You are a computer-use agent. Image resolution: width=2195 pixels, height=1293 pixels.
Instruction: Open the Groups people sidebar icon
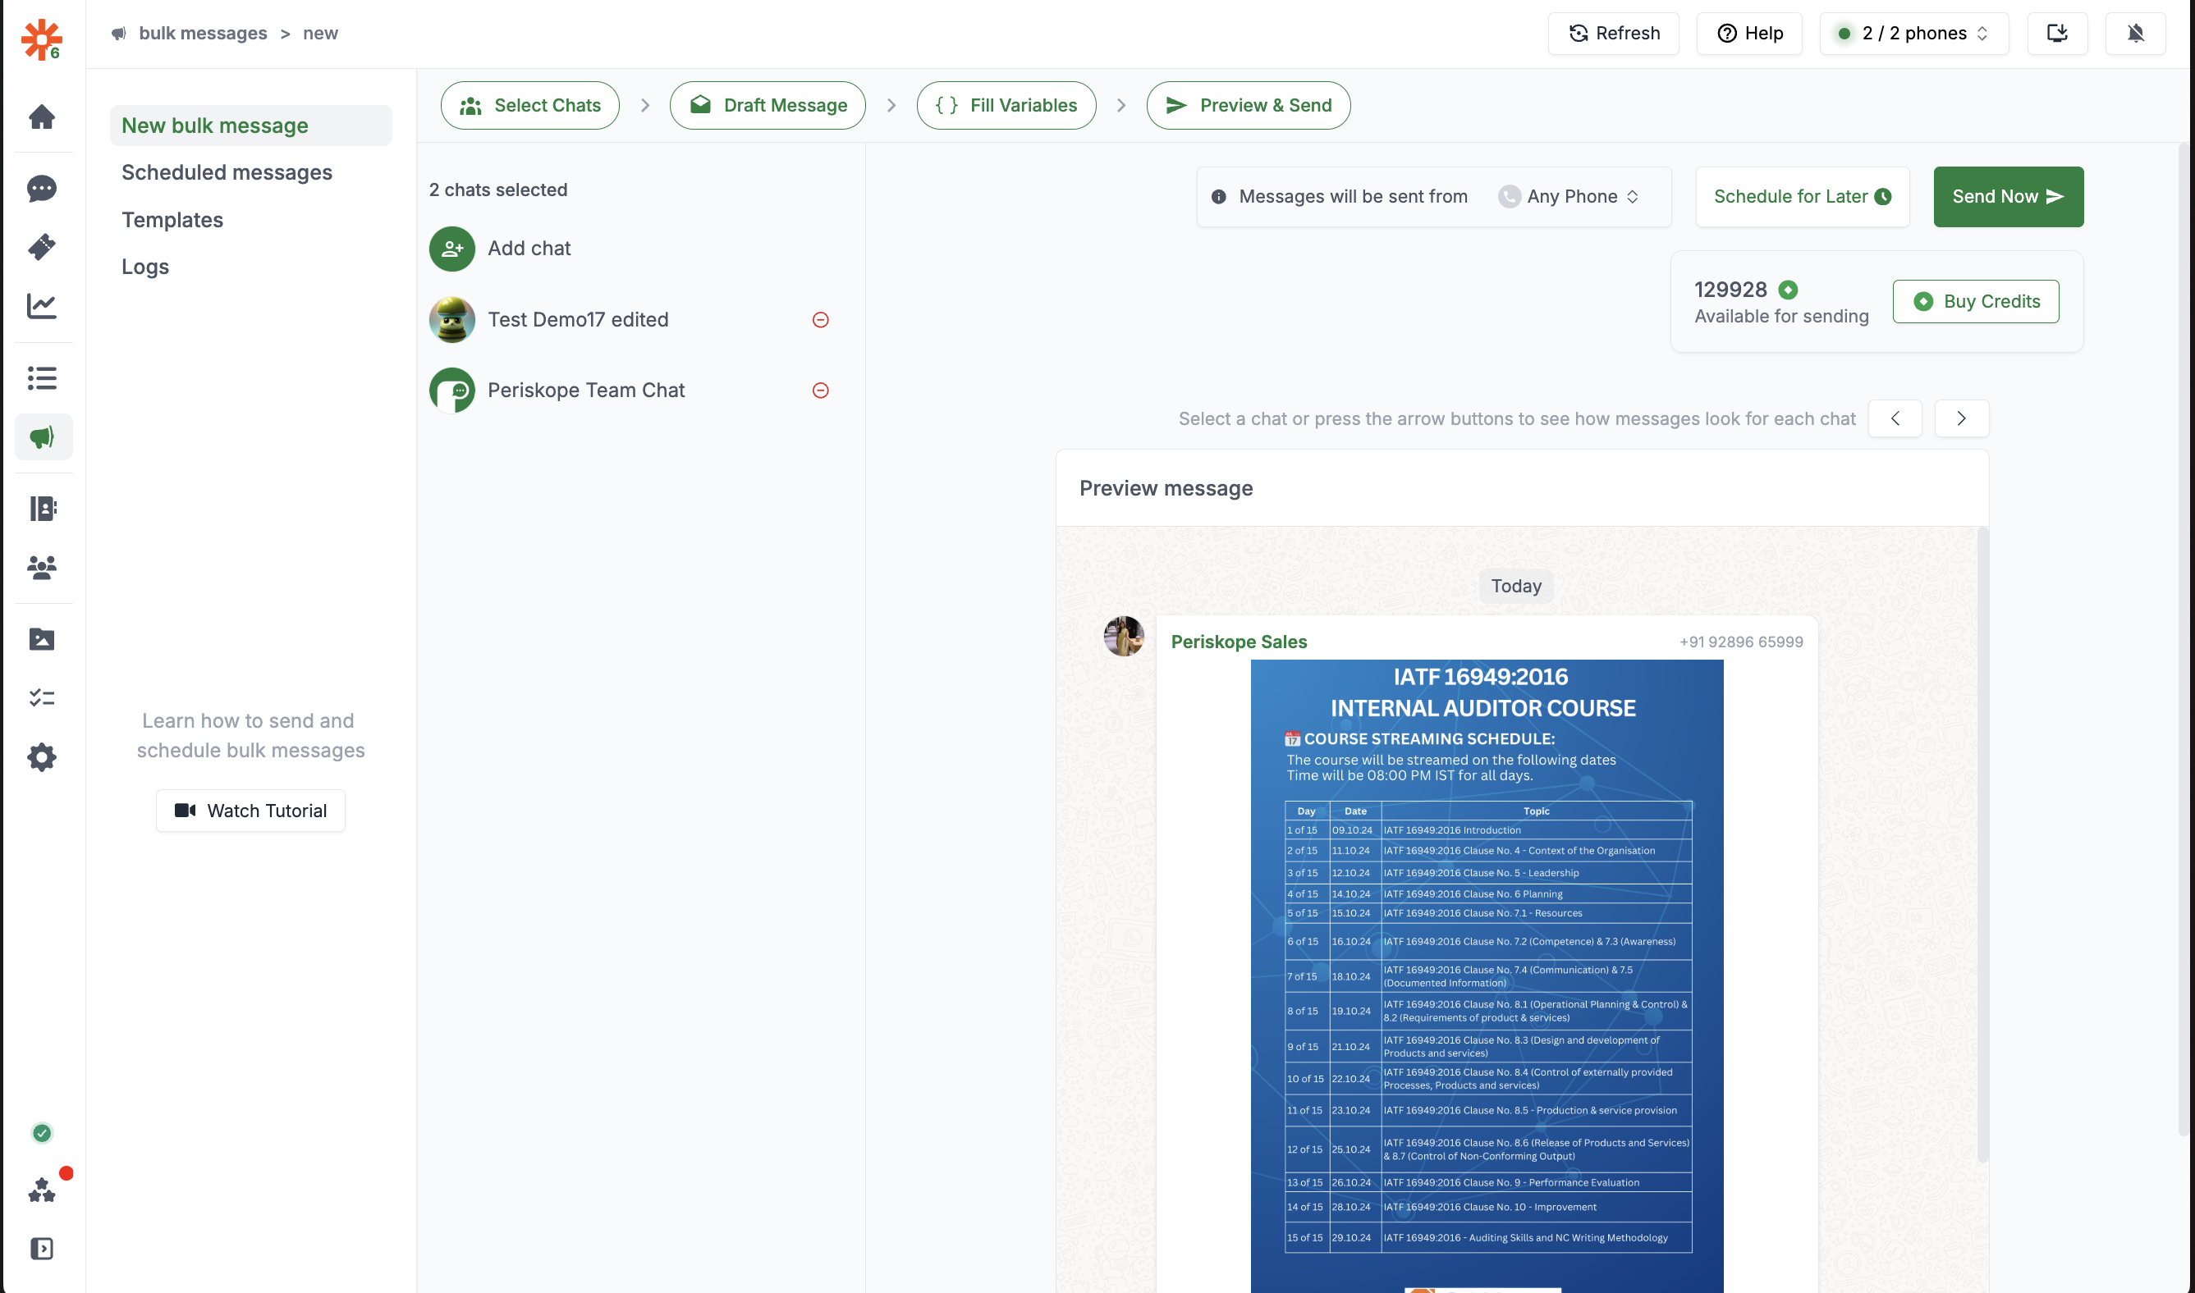[42, 567]
